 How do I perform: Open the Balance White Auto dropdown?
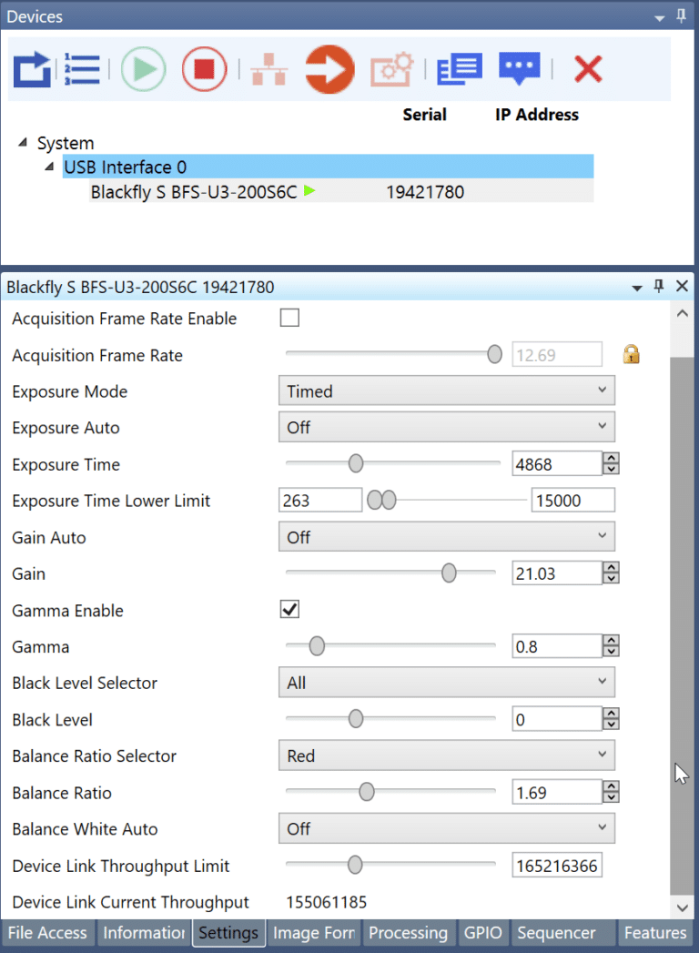[447, 828]
